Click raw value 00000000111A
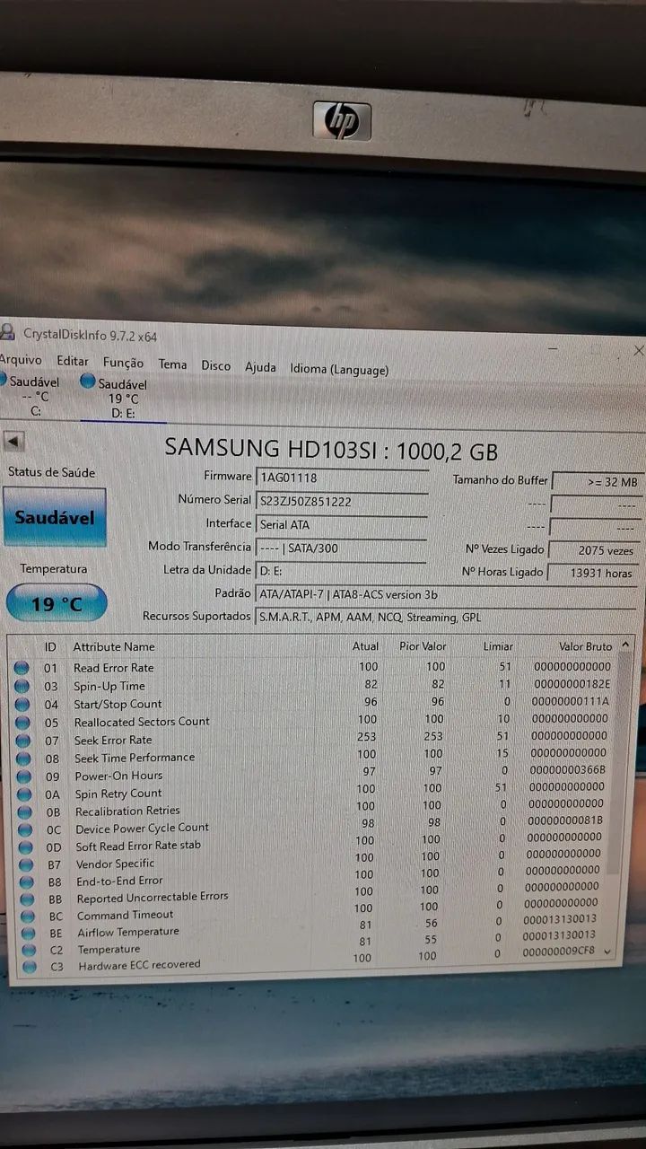The height and width of the screenshot is (1149, 646). tap(571, 701)
